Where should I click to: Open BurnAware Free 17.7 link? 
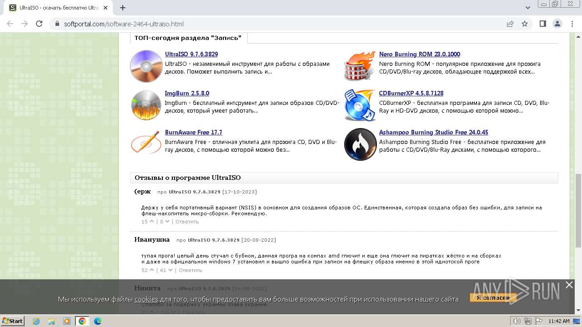[x=194, y=132]
